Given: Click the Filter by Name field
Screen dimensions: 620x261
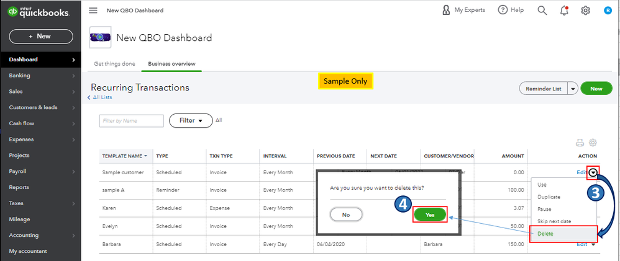Looking at the screenshot, I should tap(131, 121).
